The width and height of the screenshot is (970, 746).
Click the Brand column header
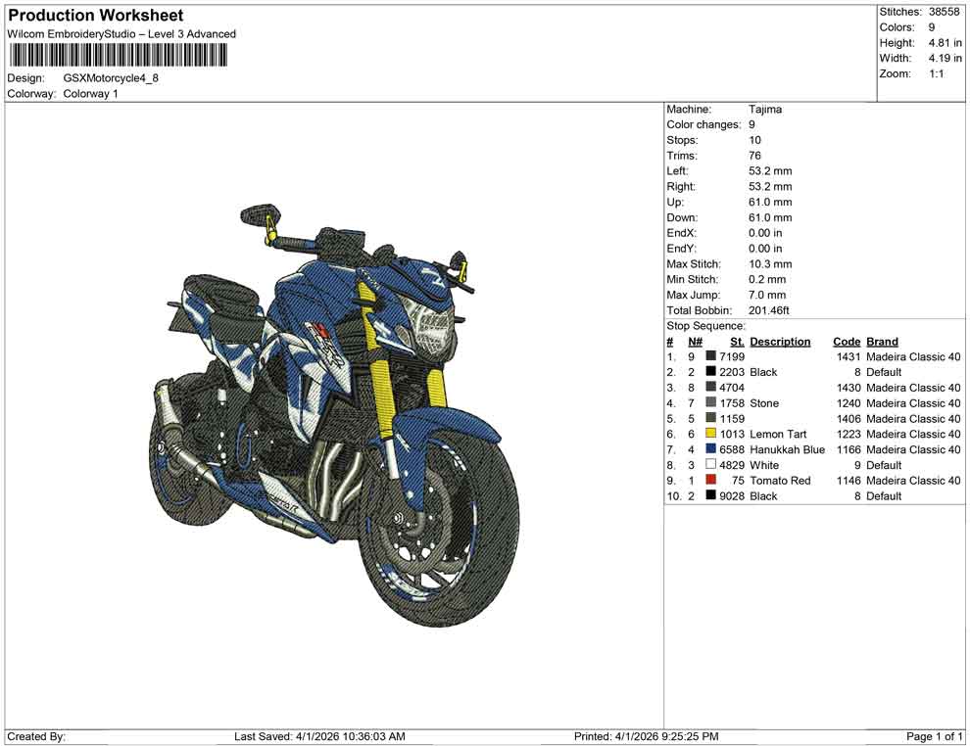pos(881,341)
